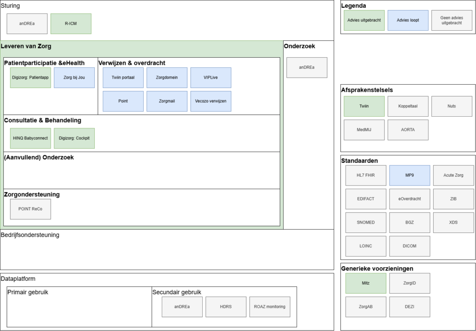Select the Onderzoek column heading

(299, 46)
